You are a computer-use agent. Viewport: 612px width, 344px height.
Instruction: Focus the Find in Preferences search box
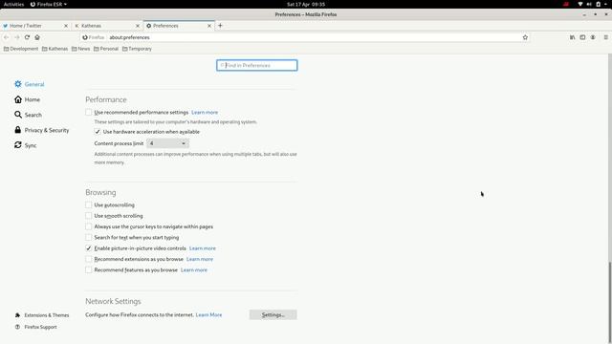(x=257, y=65)
